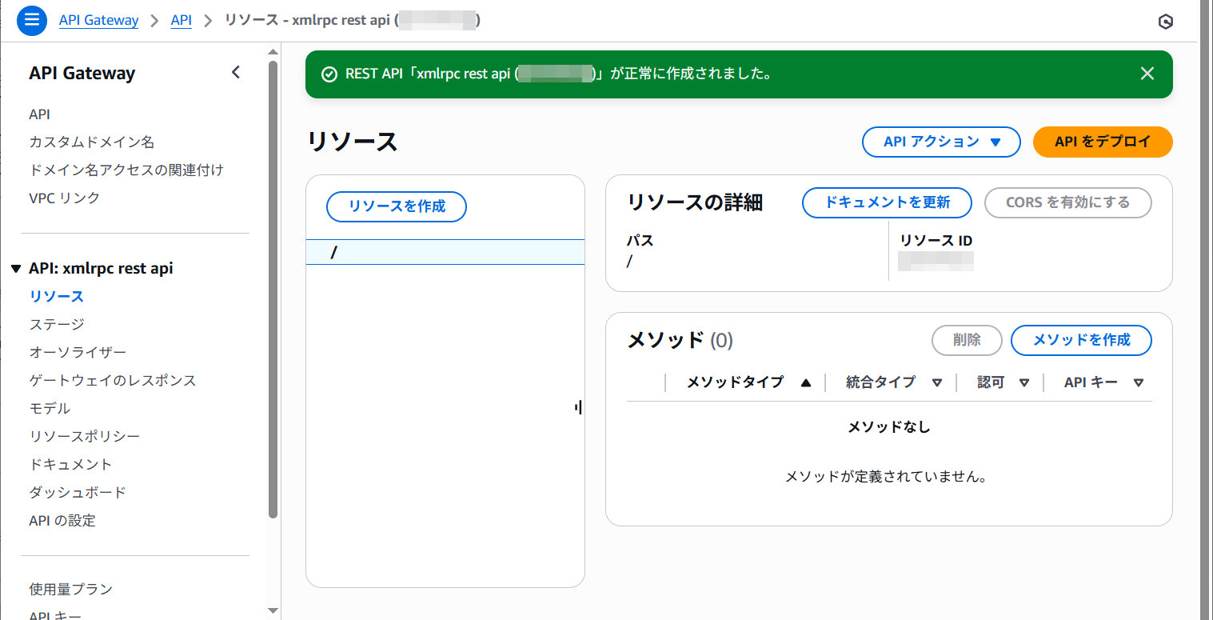Dismiss the green success notification
The image size is (1213, 620).
tap(1147, 74)
